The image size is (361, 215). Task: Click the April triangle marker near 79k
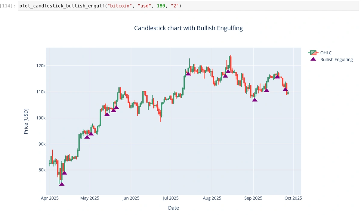pos(64,172)
